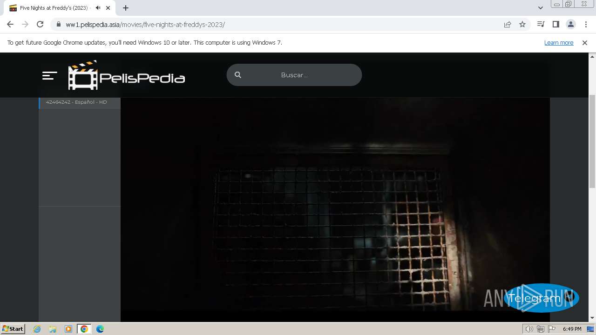The image size is (596, 335).
Task: Open the PelisPedia hamburger menu
Action: 50,75
